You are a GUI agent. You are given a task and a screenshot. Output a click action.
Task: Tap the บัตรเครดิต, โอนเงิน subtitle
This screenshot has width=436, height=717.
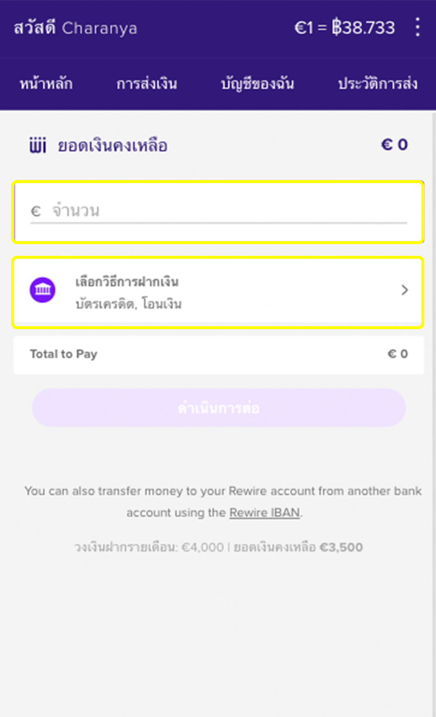(128, 305)
